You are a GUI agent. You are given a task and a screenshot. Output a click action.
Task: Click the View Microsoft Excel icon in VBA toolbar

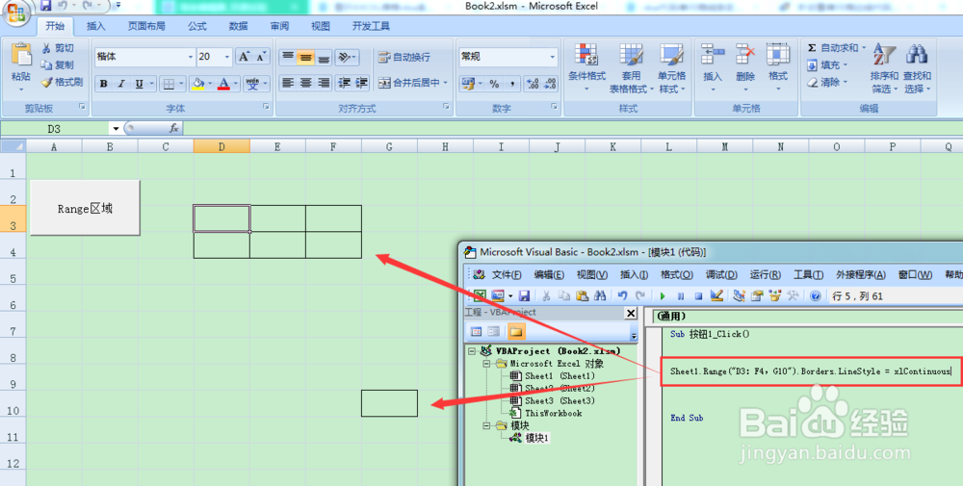480,295
